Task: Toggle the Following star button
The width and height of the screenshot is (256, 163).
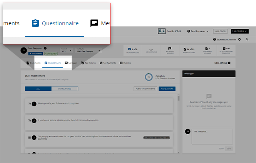Action: [x=35, y=54]
